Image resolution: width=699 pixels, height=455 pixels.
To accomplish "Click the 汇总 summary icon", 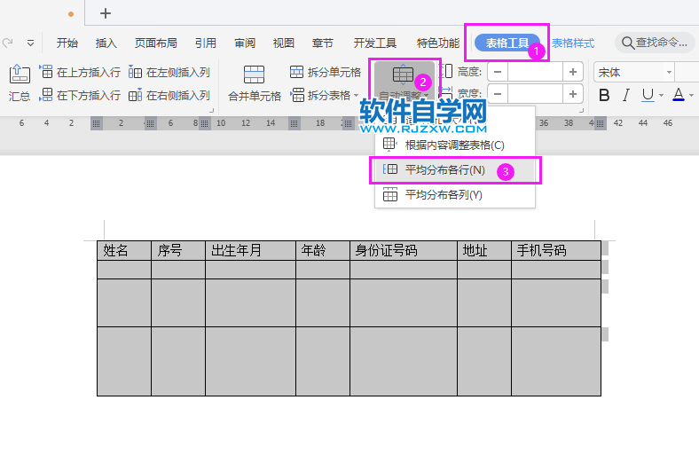I will point(20,75).
